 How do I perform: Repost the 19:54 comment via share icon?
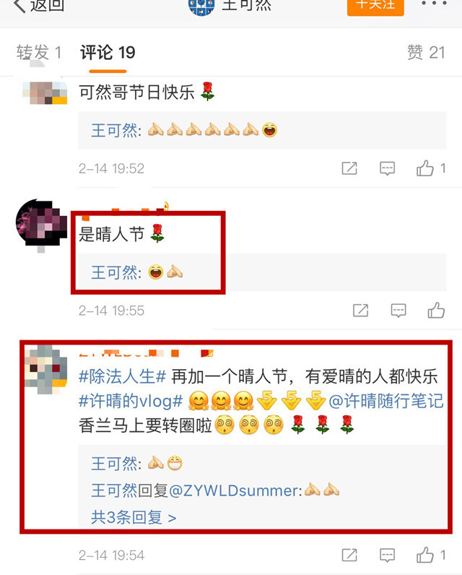click(x=349, y=555)
